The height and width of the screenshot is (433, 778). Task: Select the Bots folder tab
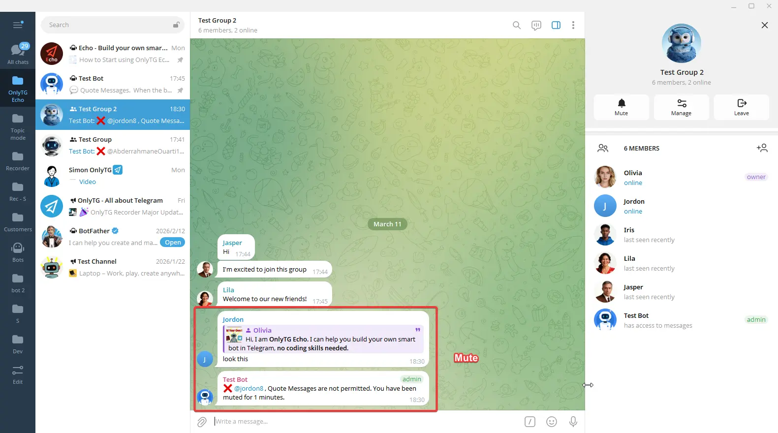(18, 252)
